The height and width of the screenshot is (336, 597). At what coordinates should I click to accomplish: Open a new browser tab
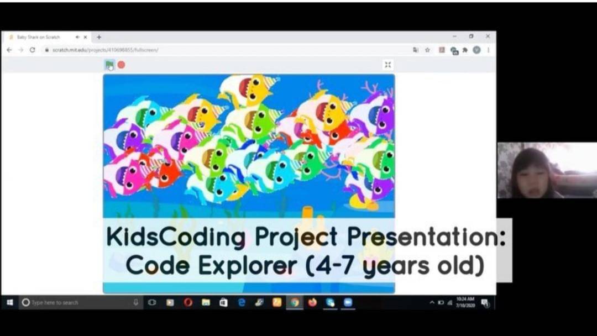coord(99,37)
